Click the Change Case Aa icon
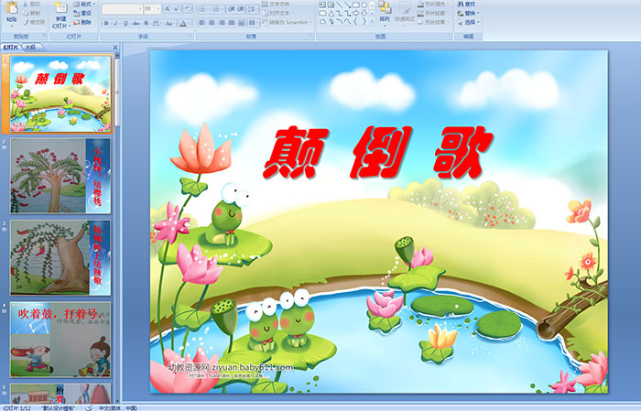Viewport: 641px width, 411px height. pyautogui.click(x=169, y=23)
